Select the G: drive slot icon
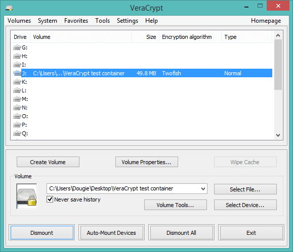Screen dimensions: 293x252 [17, 47]
